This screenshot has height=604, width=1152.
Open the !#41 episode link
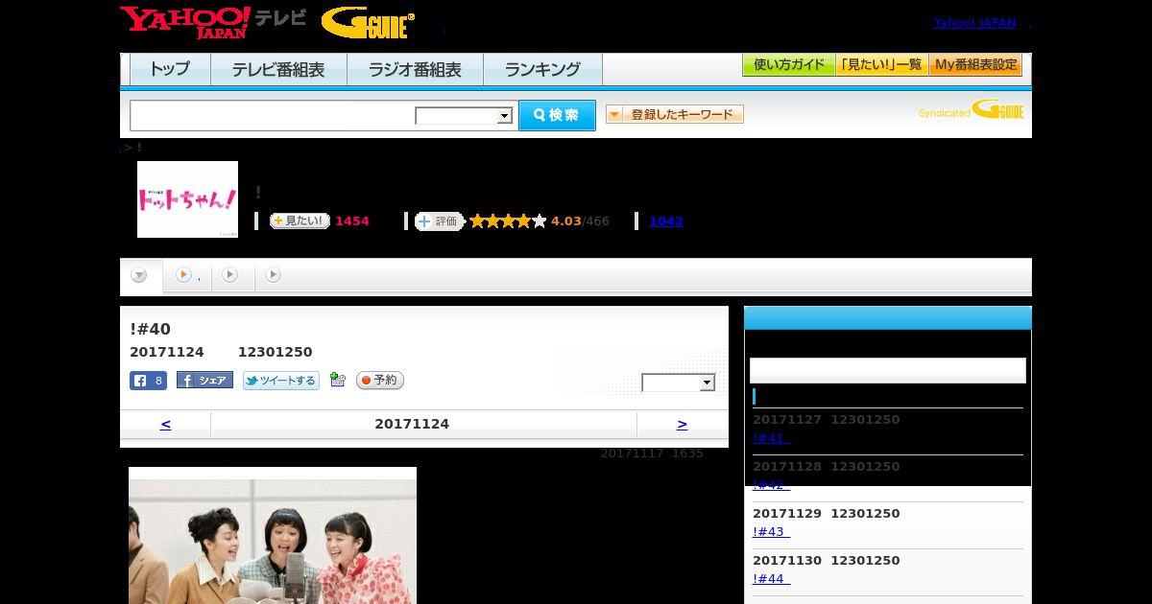(771, 438)
